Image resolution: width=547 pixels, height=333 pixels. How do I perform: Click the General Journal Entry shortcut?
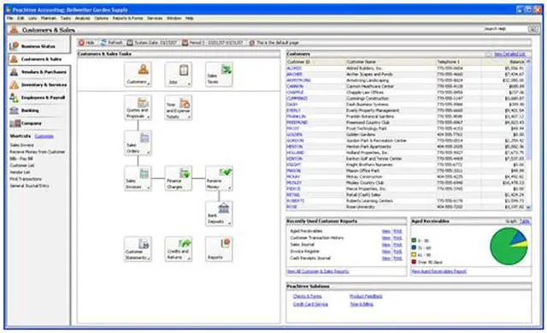coord(29,186)
